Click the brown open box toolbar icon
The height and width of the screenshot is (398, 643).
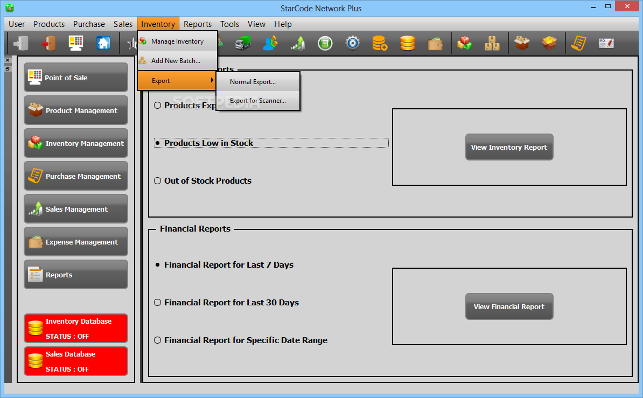(x=522, y=43)
